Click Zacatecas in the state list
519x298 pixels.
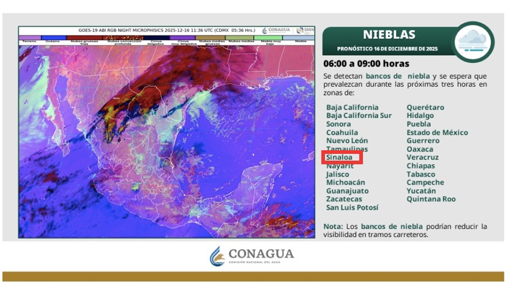click(x=344, y=199)
